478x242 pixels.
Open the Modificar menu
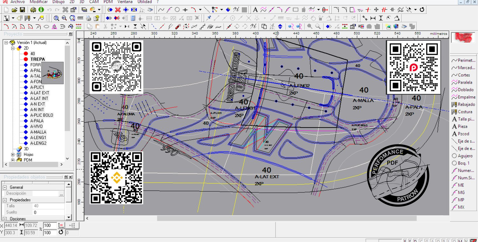(39, 2)
